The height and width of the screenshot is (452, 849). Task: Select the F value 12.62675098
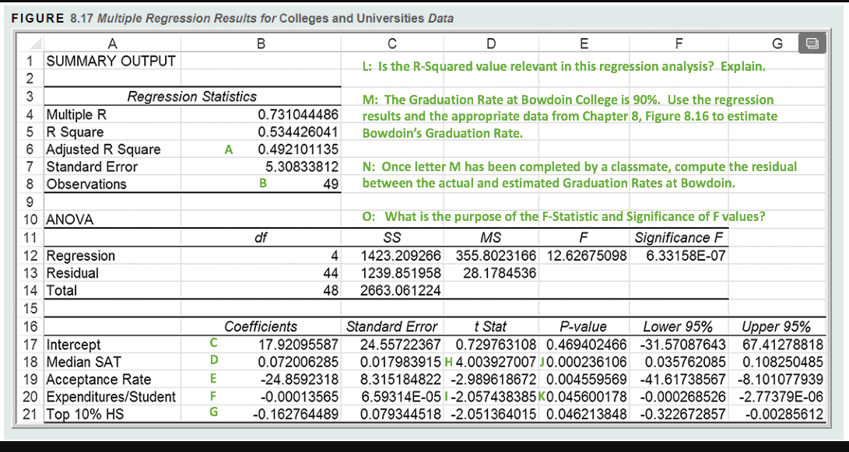587,255
